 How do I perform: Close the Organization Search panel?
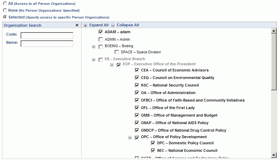coord(77,25)
